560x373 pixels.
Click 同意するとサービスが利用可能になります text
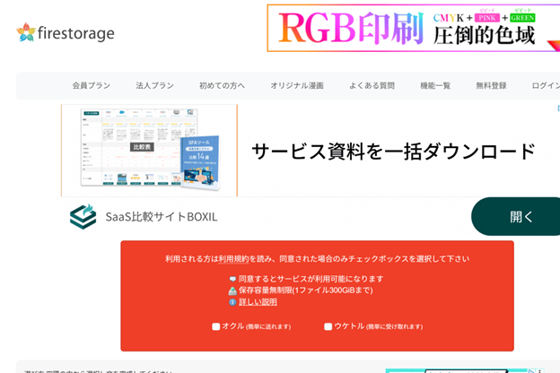click(311, 279)
